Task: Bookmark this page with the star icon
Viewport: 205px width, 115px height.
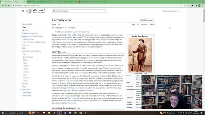Action: click(x=188, y=6)
